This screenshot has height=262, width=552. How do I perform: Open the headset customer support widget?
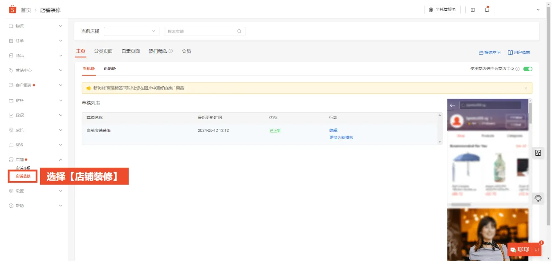click(538, 198)
